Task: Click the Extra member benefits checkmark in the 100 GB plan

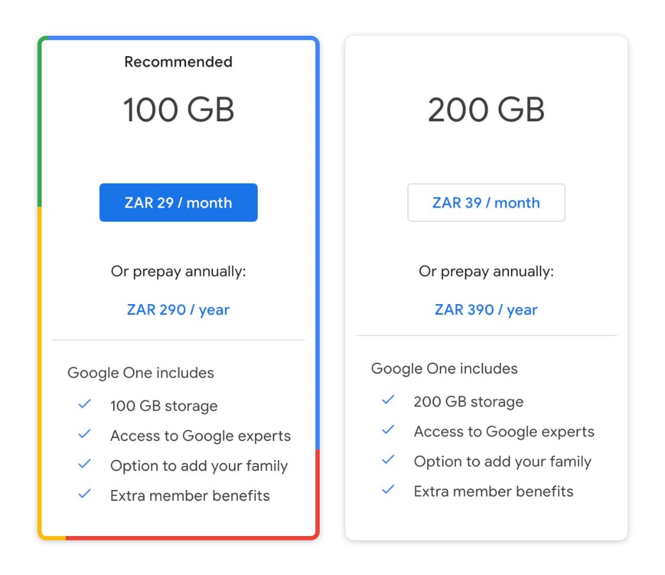Action: tap(84, 494)
